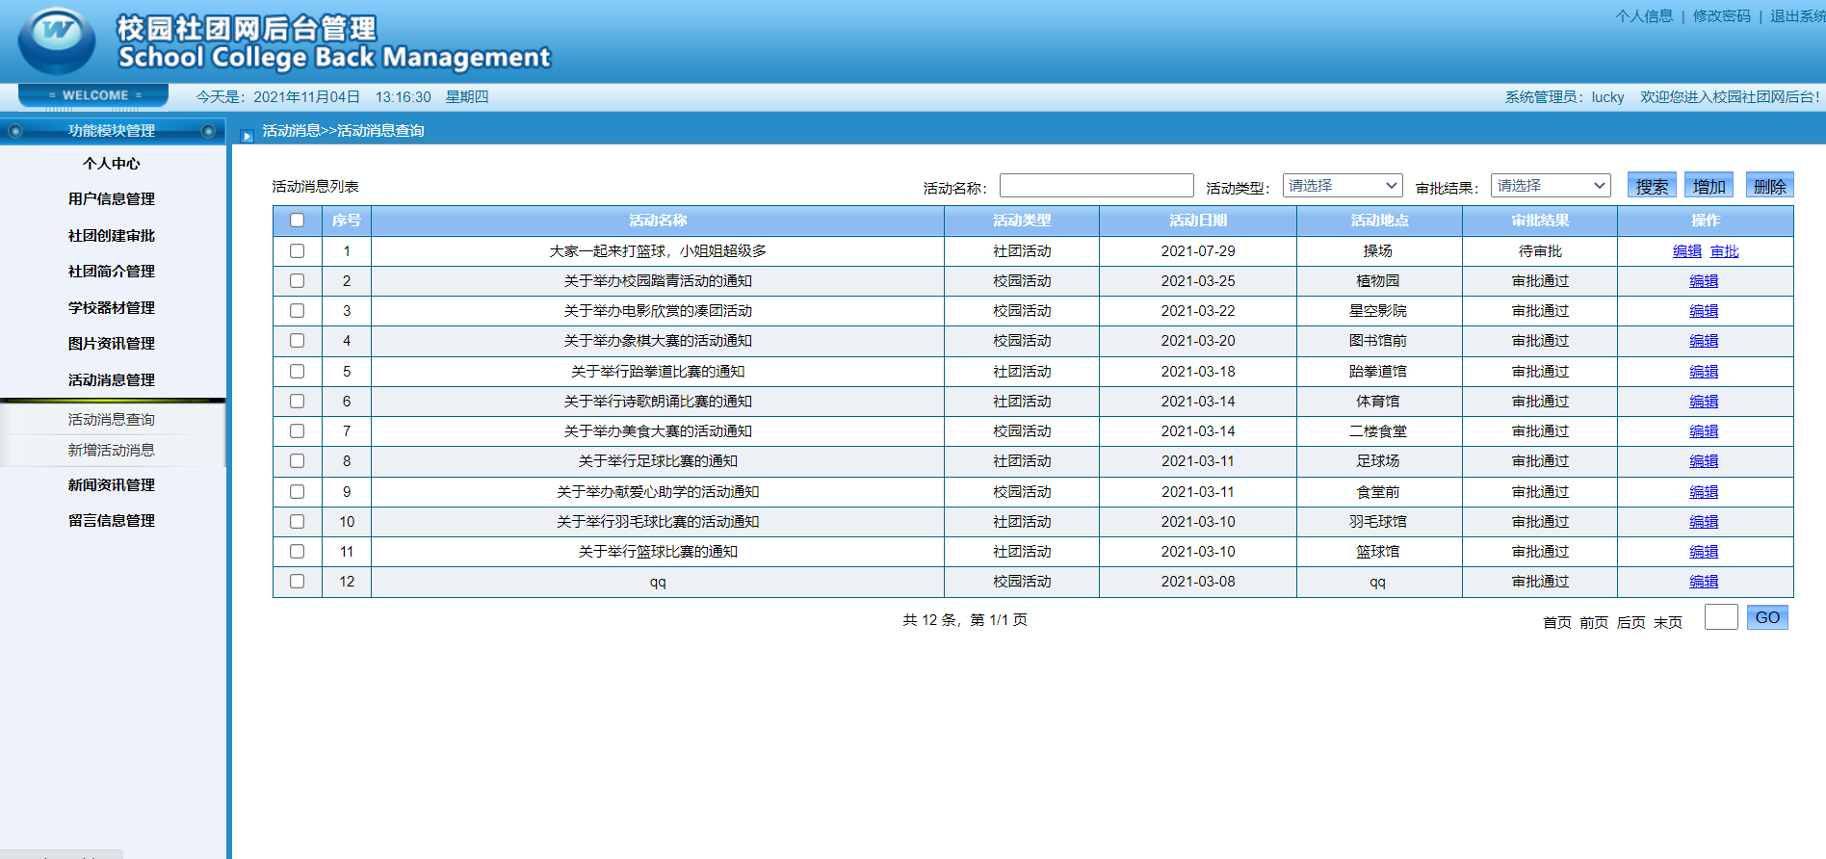
Task: Click the right circle icon on 功能模块管理 header
Action: coord(208,131)
